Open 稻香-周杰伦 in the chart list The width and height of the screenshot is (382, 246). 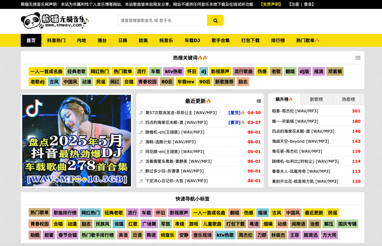coord(295,111)
